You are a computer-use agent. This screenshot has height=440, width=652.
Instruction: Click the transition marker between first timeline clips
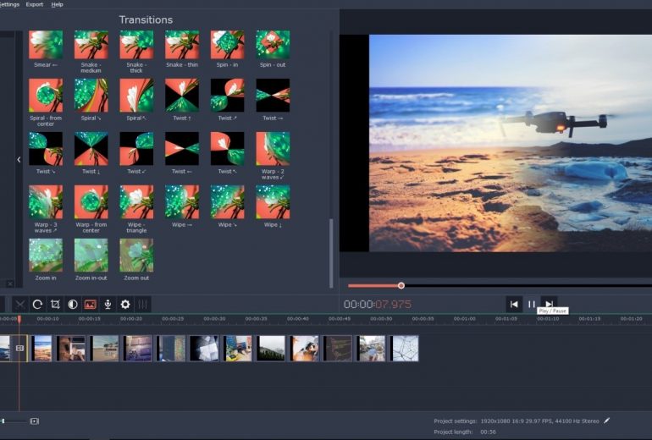coord(20,348)
